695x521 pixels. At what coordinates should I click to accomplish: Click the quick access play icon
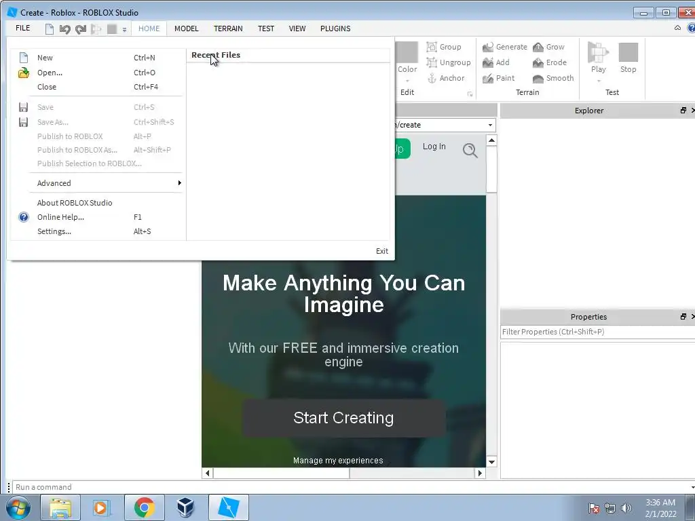pyautogui.click(x=96, y=29)
